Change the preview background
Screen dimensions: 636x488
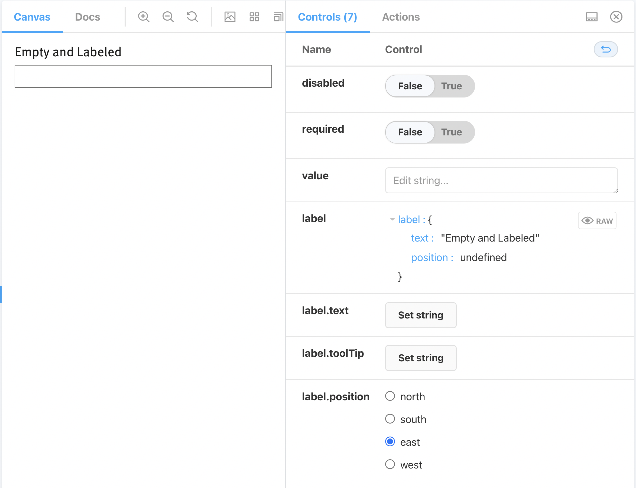(x=230, y=17)
